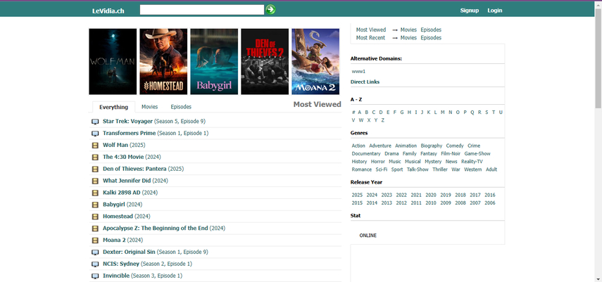Click TV icon beside NCIS: Sydney
Screen dimensions: 602x282
(95, 264)
